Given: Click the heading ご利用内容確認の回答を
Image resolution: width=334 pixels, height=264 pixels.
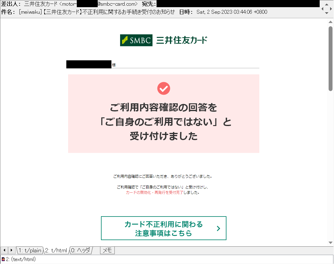Looking at the screenshot, I should point(163,107).
